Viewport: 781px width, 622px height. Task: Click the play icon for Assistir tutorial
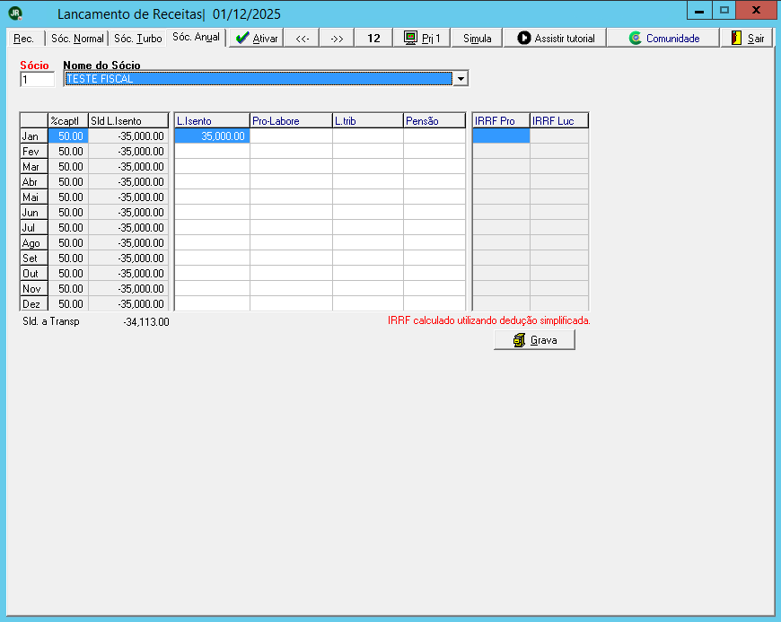[523, 38]
